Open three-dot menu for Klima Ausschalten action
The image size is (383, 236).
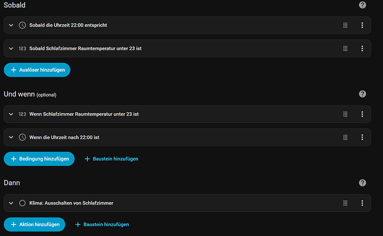pos(362,203)
